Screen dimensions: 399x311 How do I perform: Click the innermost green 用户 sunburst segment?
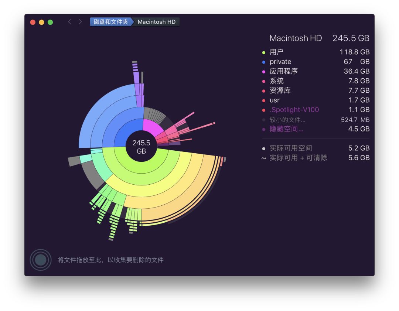pos(143,168)
